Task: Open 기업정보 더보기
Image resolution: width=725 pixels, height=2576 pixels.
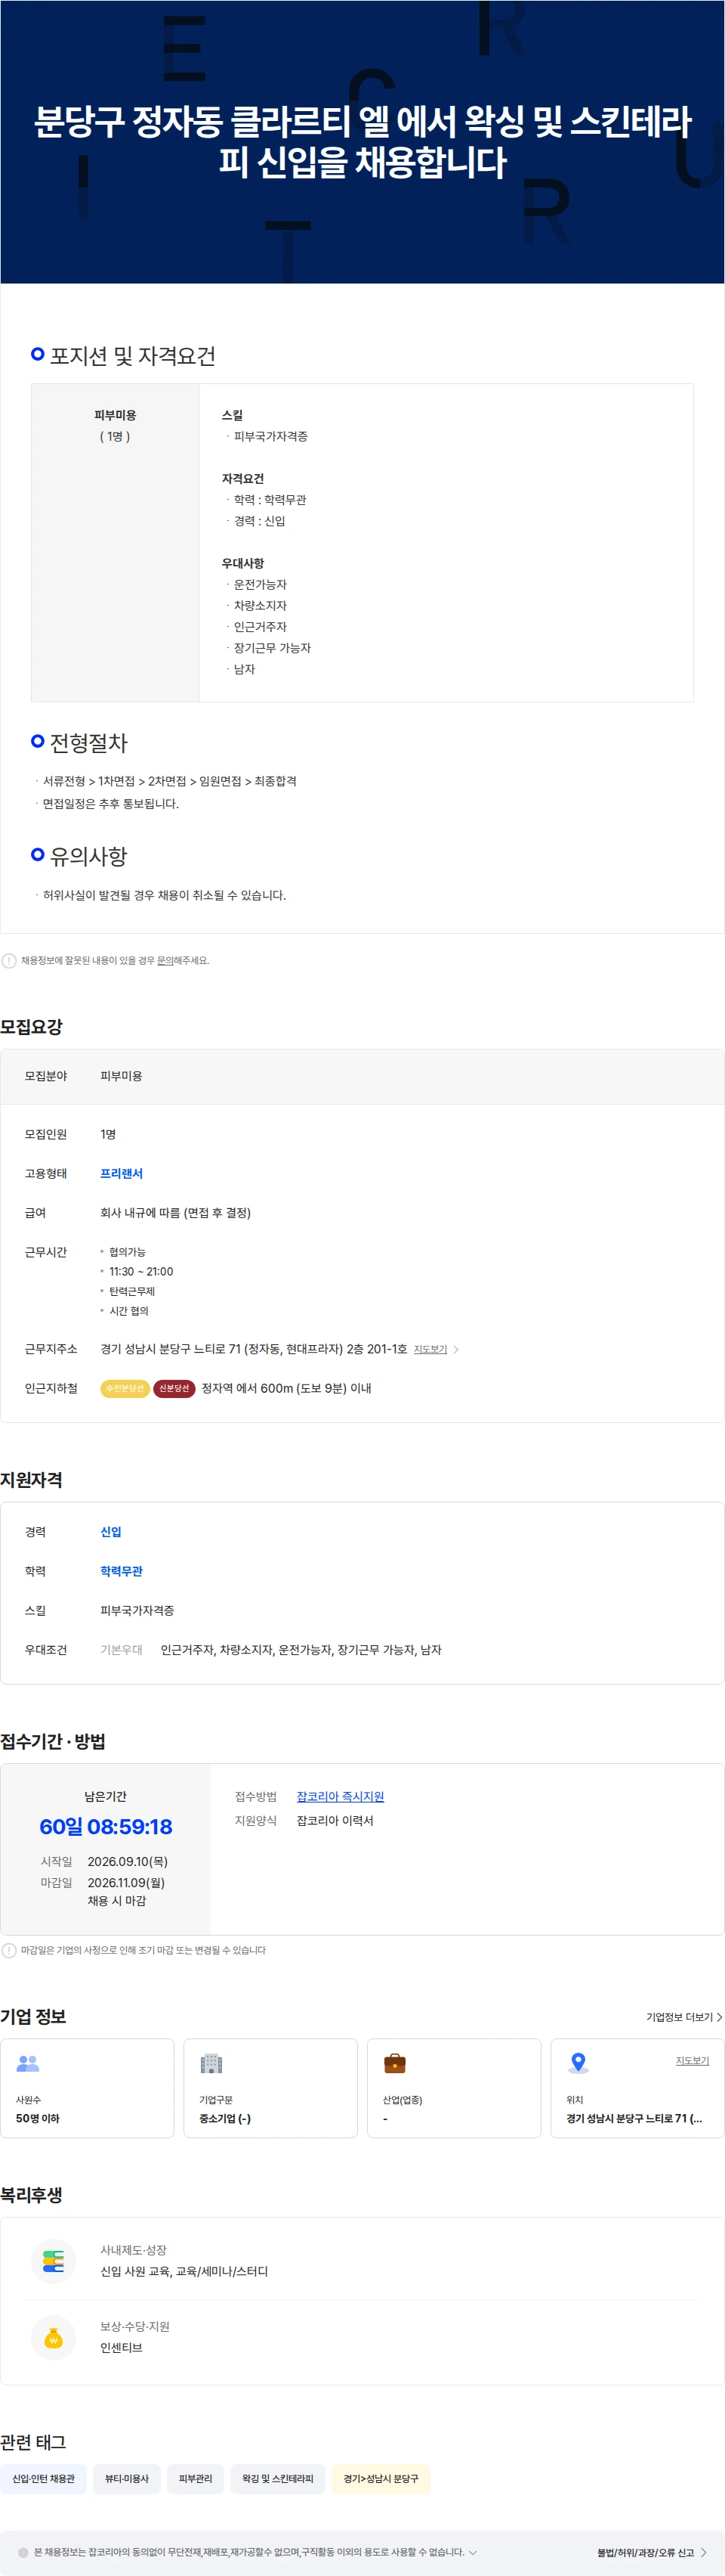Action: [x=679, y=2017]
